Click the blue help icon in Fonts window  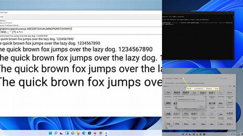[234, 86]
